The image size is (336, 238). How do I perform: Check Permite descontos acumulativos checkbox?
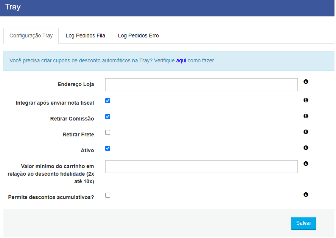107,195
